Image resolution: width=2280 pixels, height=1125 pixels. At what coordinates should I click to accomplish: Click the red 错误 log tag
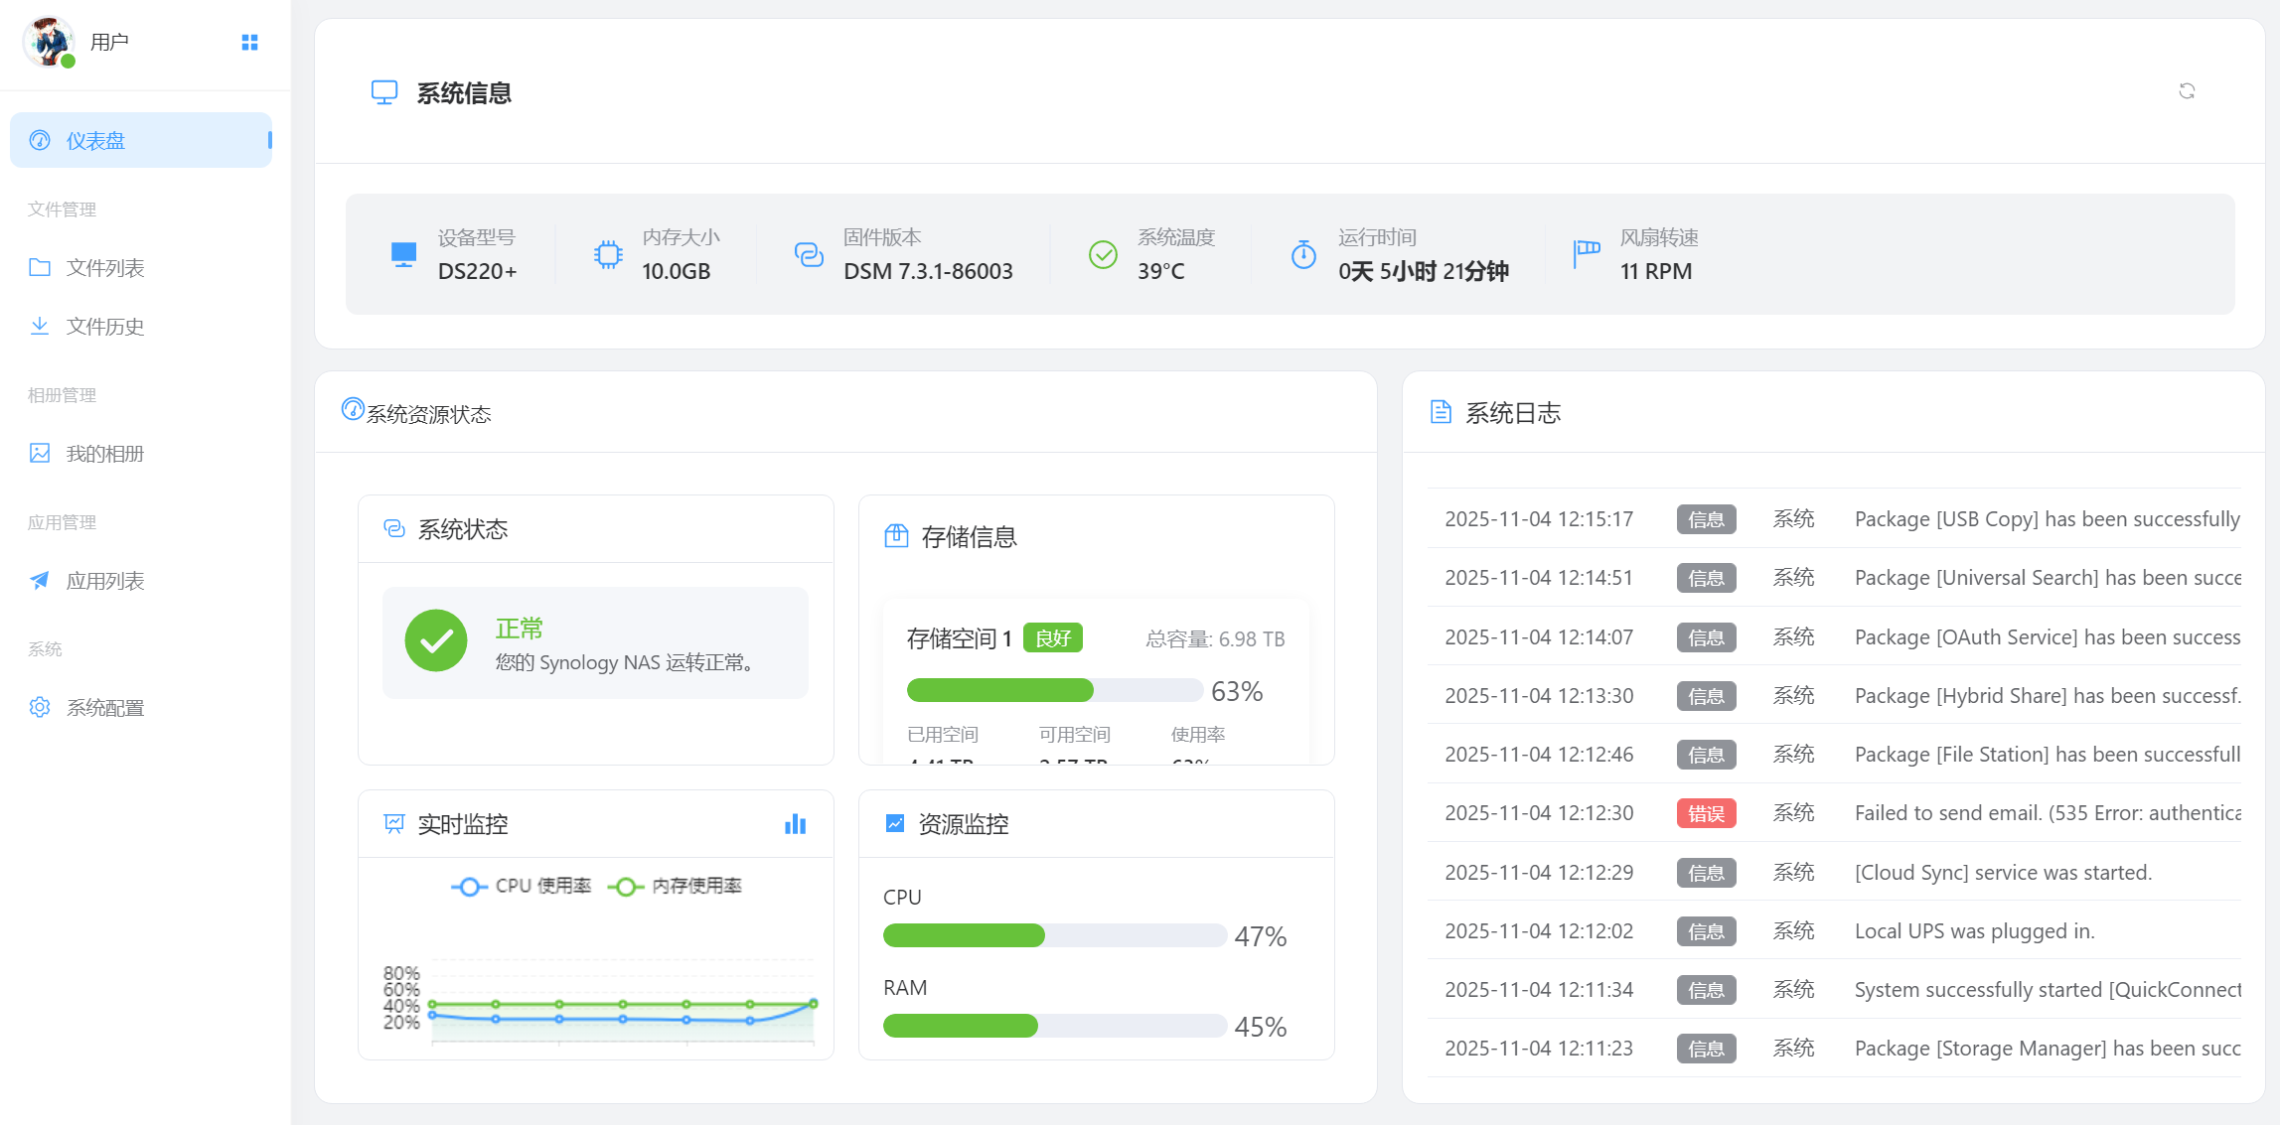(1706, 813)
